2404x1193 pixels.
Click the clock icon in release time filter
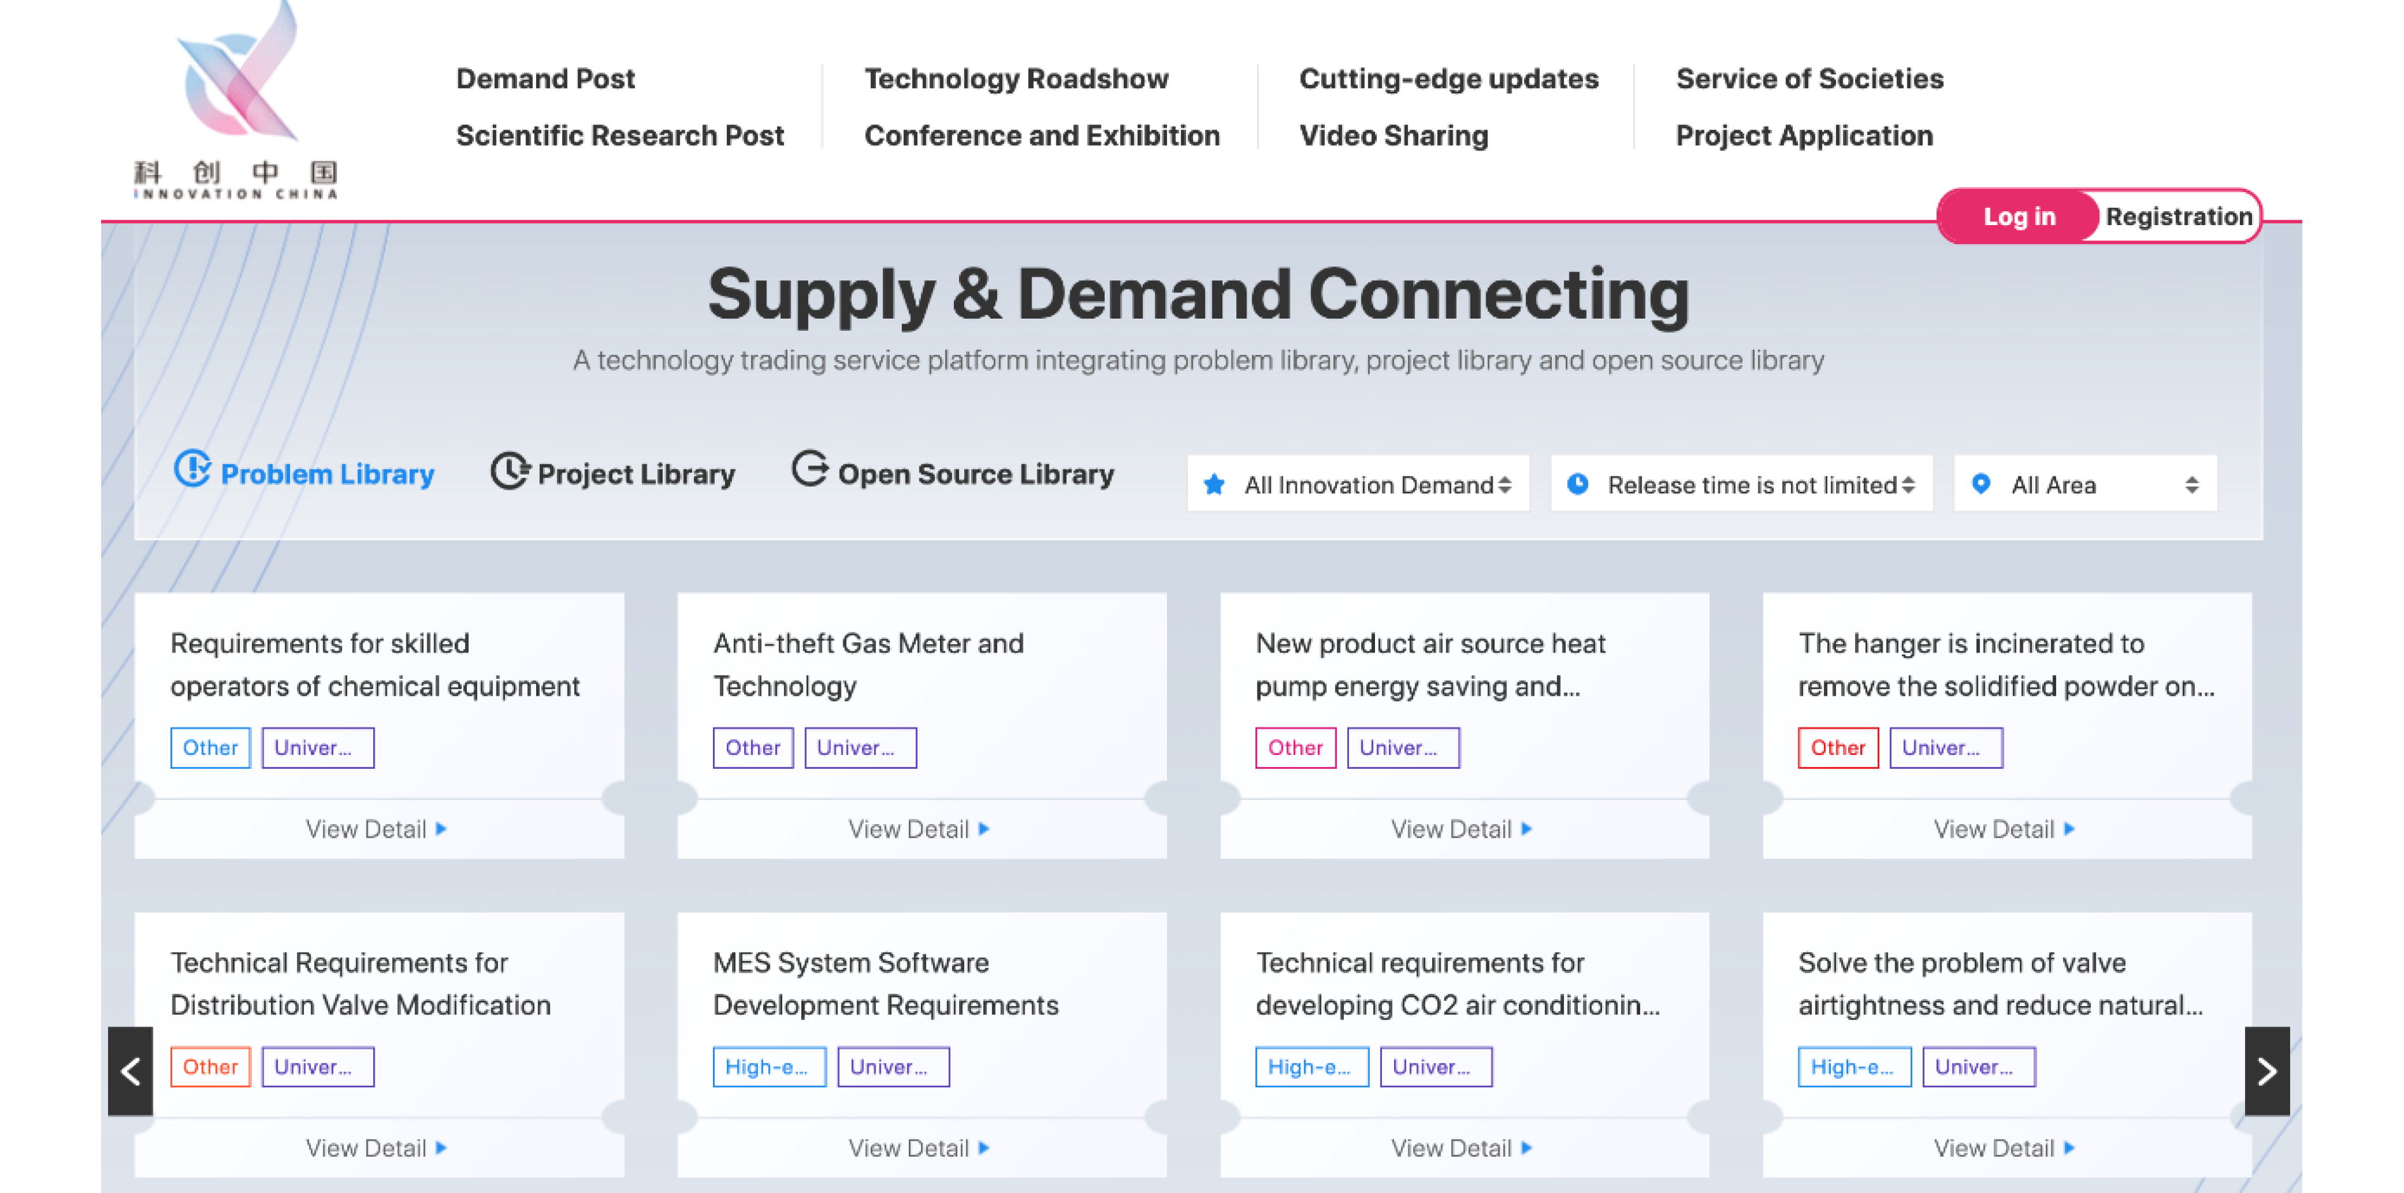1577,485
